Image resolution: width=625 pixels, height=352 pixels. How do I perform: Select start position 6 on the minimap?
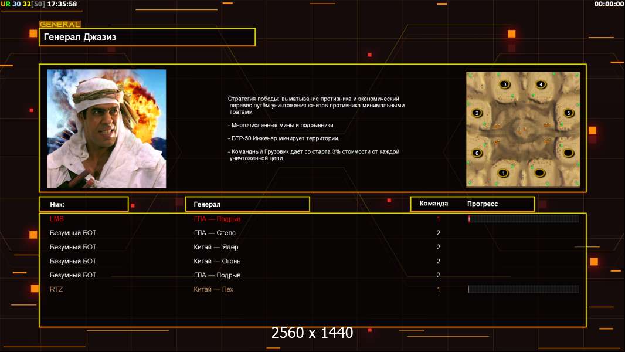click(x=477, y=153)
